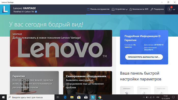The image size is (178, 100).
Task: Click the warranty start date 2019/09/16
Action: point(159,45)
